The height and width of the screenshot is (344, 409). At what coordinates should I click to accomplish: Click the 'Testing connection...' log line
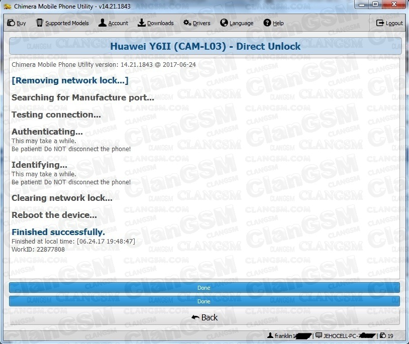coord(56,114)
